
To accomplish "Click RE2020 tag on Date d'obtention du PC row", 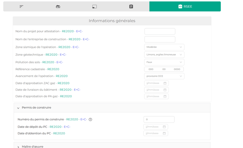I will (x=59, y=133).
